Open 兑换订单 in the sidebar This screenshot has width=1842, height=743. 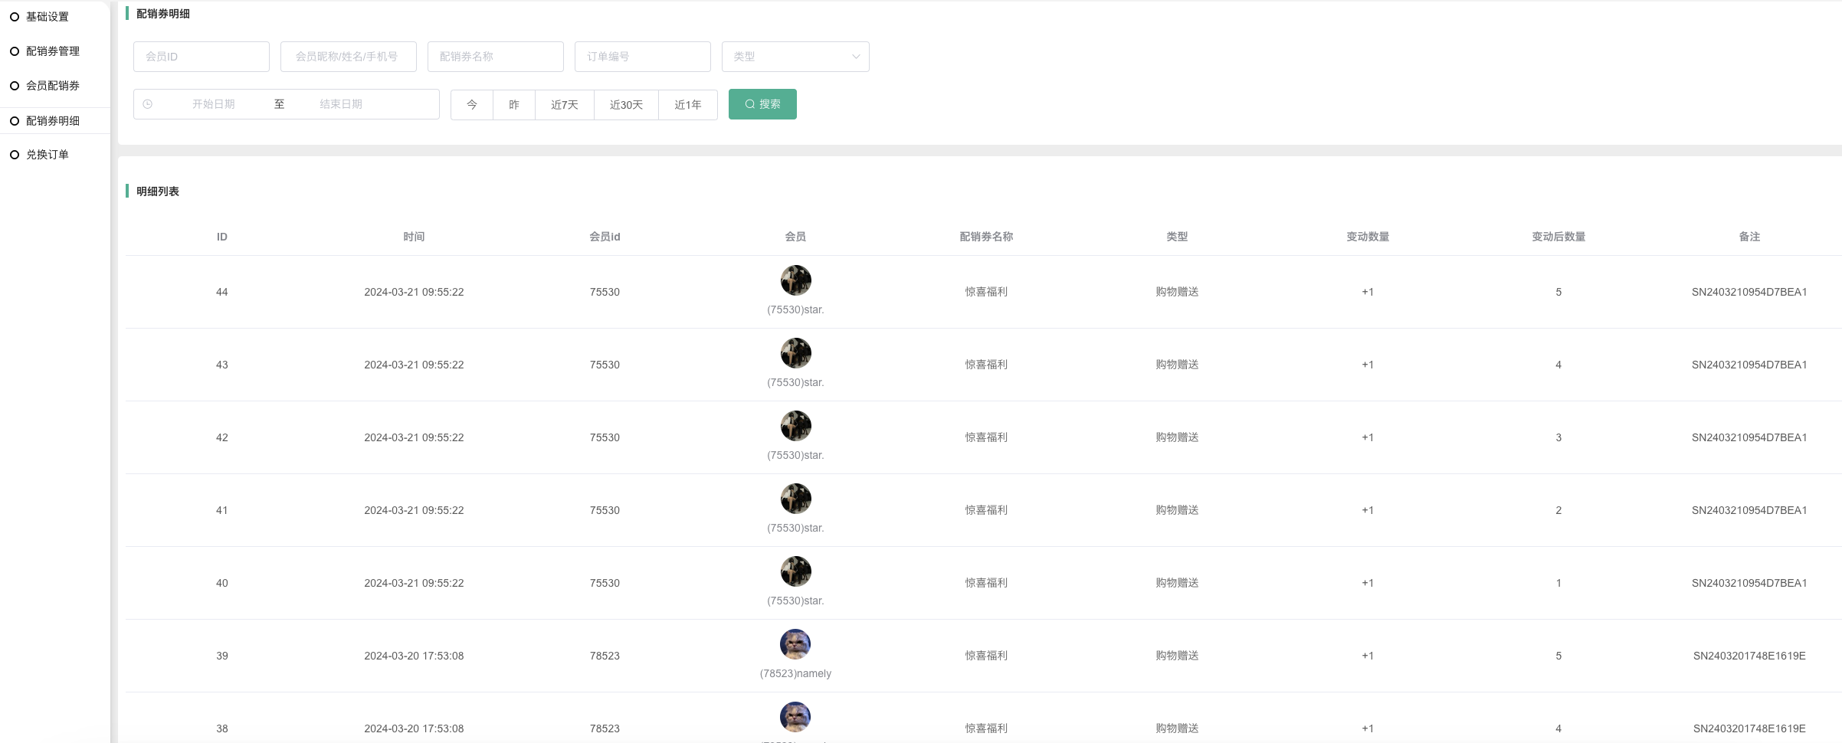point(48,155)
